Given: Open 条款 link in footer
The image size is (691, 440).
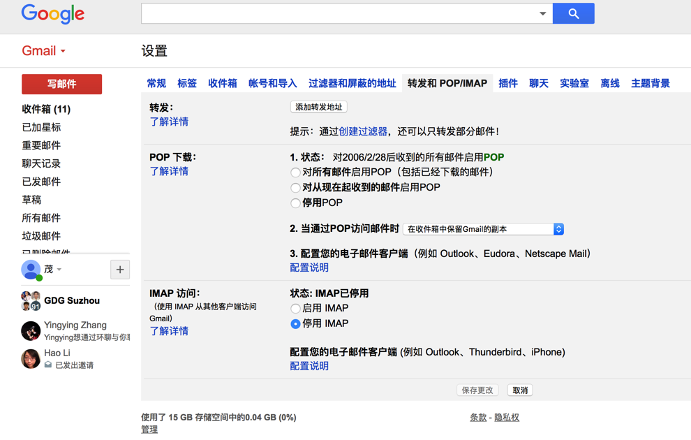Looking at the screenshot, I should click(478, 417).
